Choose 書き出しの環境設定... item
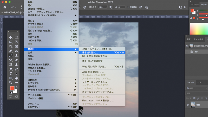The image size is (208, 117). tap(102, 61)
